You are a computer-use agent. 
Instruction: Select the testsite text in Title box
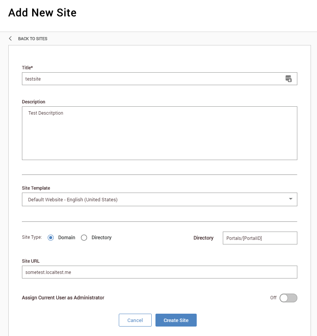pyautogui.click(x=33, y=79)
